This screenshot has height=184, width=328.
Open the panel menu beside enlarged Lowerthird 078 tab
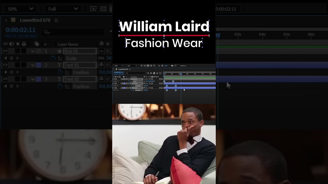[56, 20]
